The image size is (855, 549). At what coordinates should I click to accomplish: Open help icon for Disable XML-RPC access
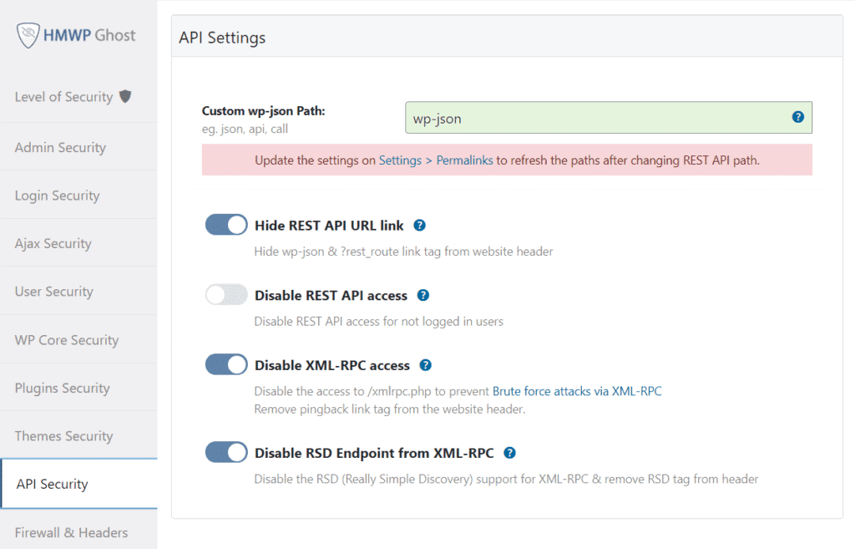pos(426,365)
